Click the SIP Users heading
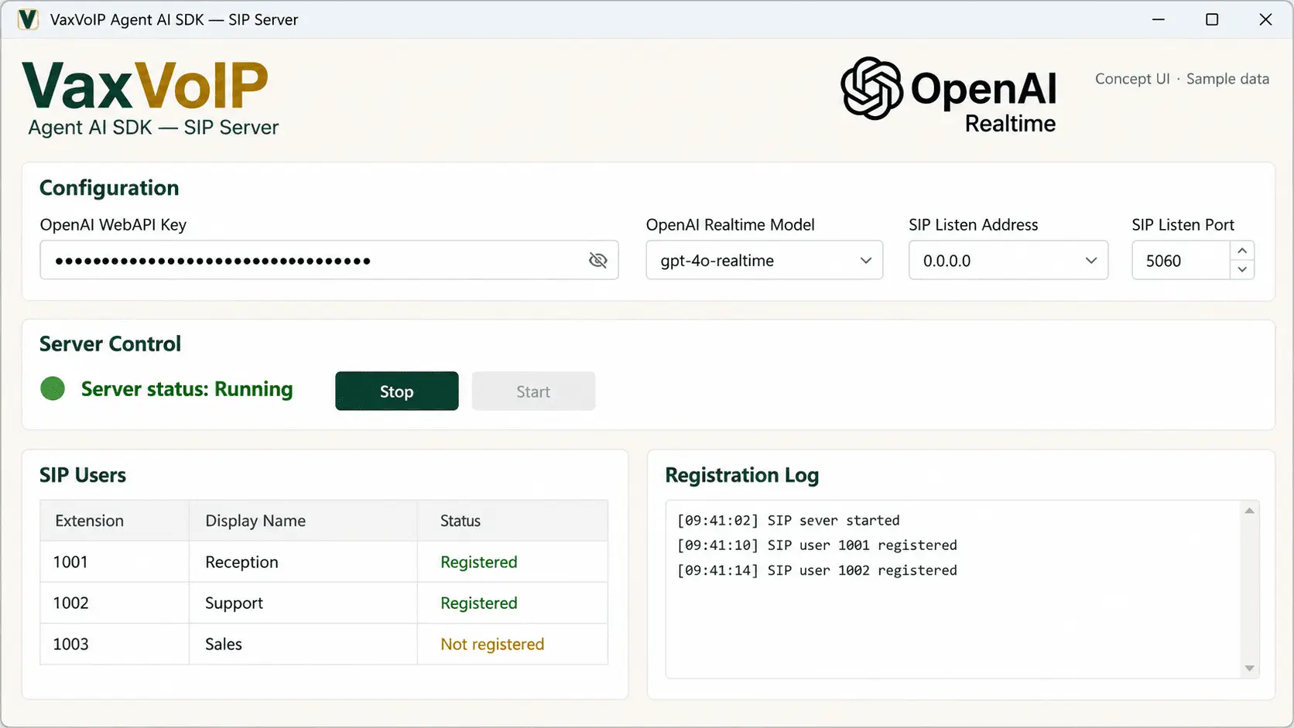The image size is (1294, 728). (x=83, y=475)
